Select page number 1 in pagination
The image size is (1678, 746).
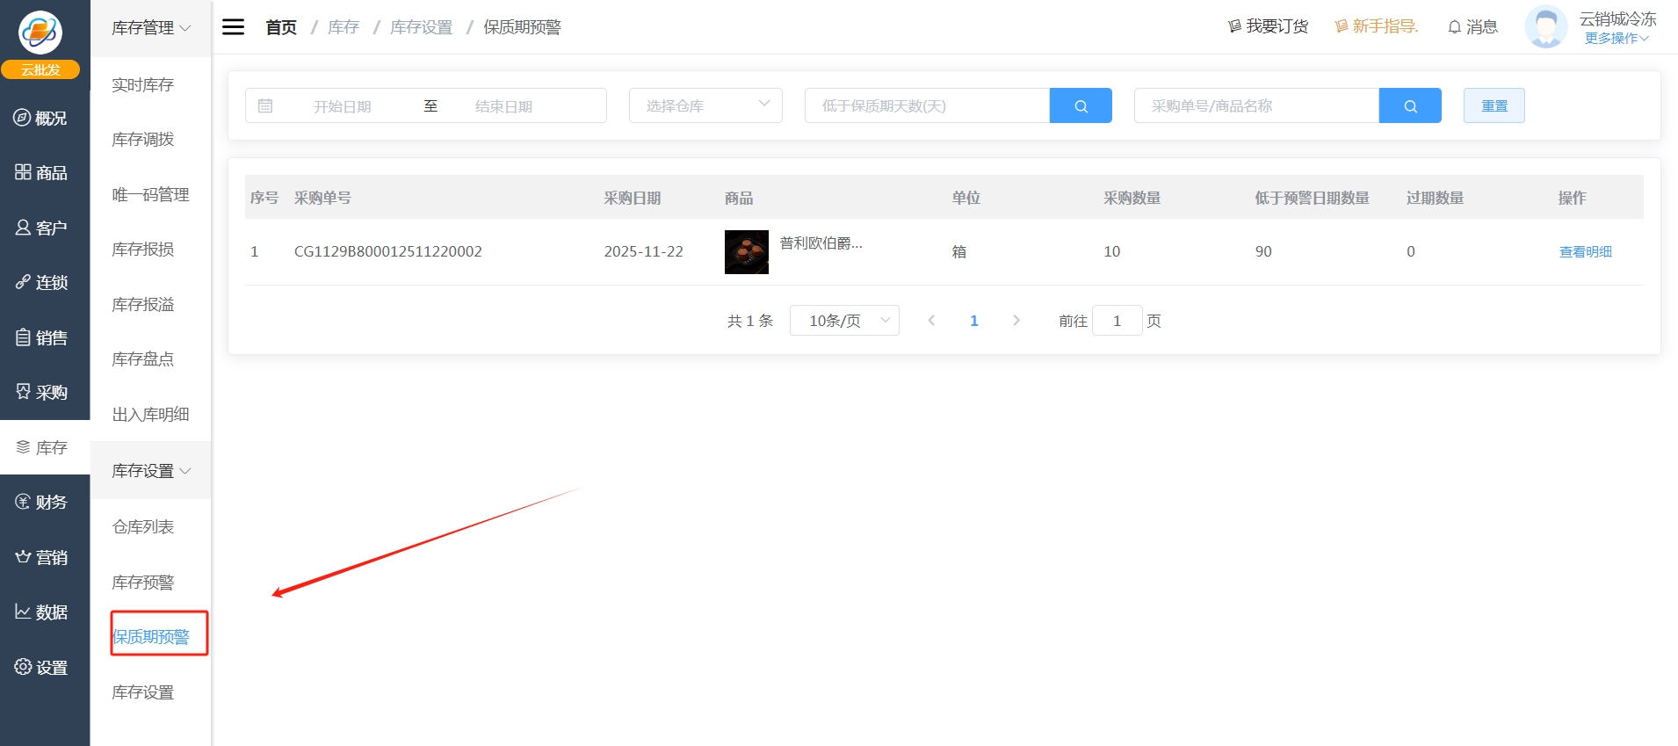click(973, 321)
